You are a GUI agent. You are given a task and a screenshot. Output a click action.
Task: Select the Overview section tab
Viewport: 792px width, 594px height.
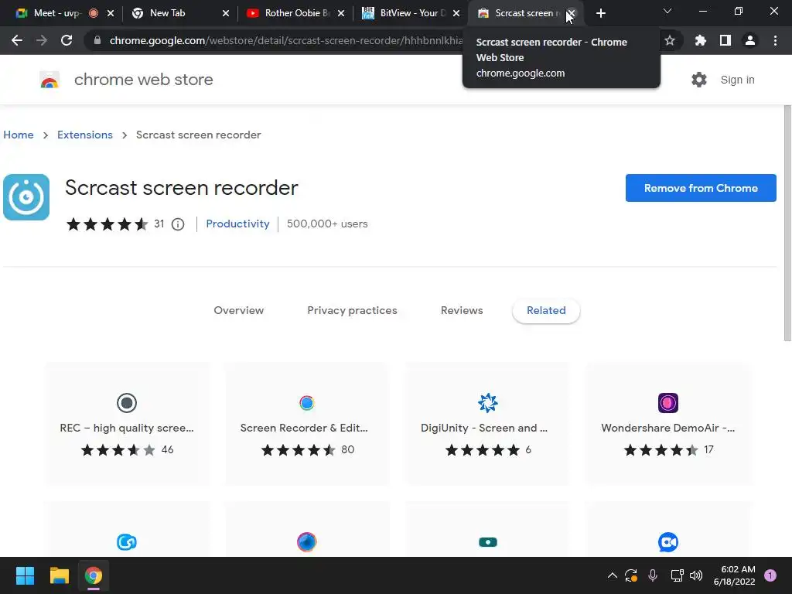[238, 311]
